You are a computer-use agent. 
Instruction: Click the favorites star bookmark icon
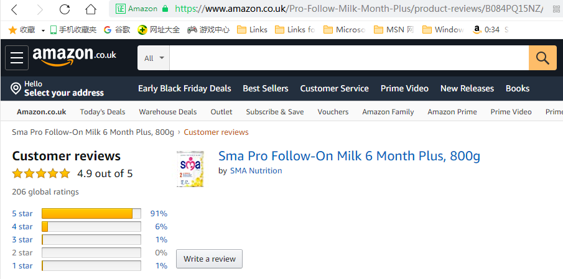(x=12, y=30)
